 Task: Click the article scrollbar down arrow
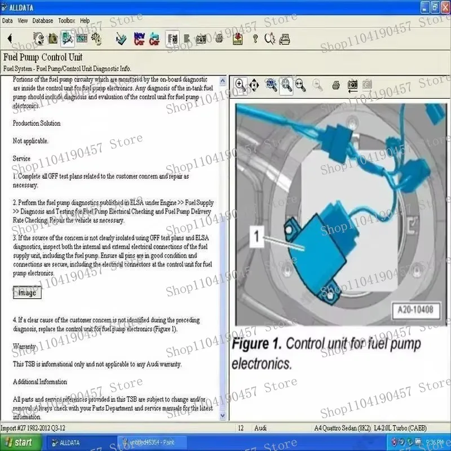(x=223, y=415)
